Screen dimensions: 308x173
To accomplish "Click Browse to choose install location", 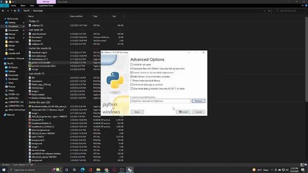I will 199,101.
